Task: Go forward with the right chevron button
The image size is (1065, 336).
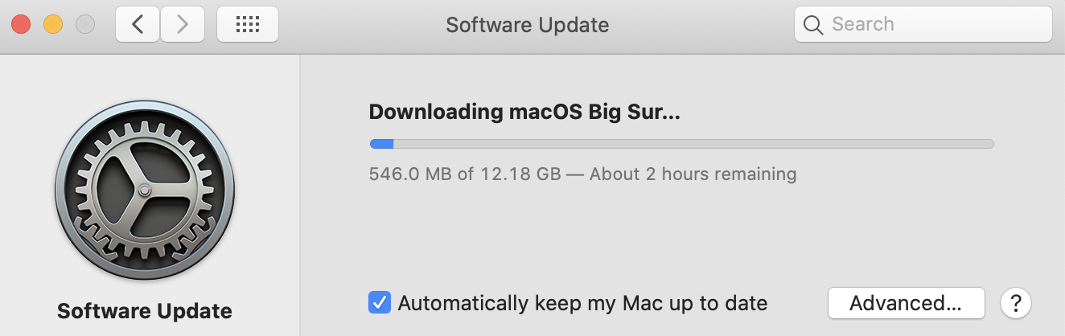Action: 183,24
